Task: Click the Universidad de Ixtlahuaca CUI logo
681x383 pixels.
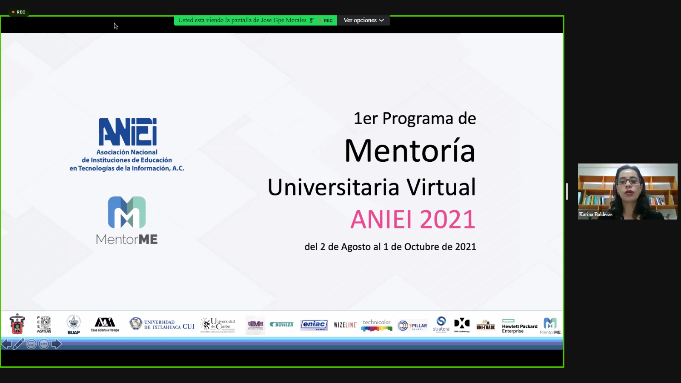Action: (162, 324)
